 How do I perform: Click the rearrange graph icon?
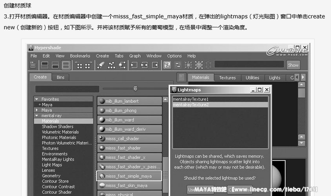112,65
